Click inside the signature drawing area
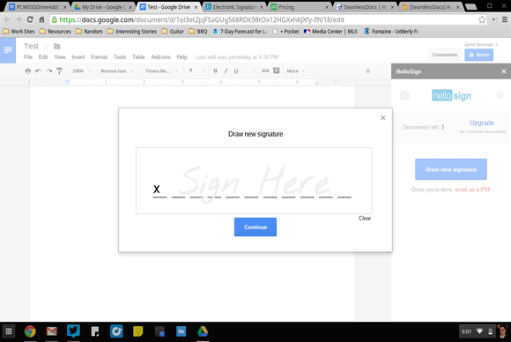Viewport: 511px width, 342px height. coord(254,181)
